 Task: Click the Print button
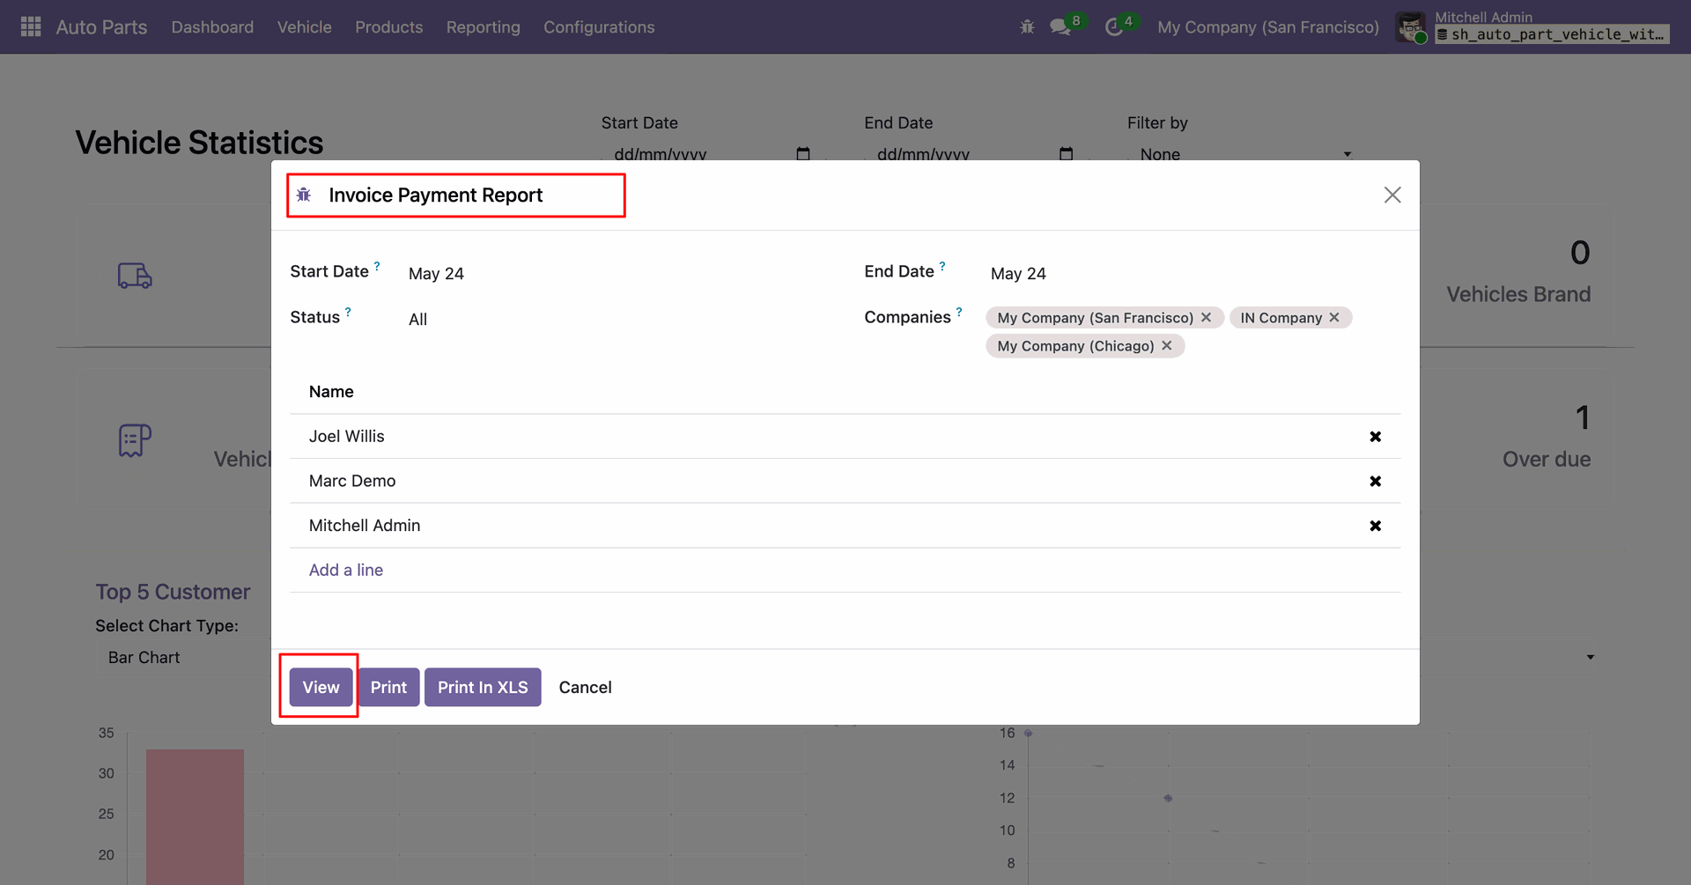pos(388,687)
